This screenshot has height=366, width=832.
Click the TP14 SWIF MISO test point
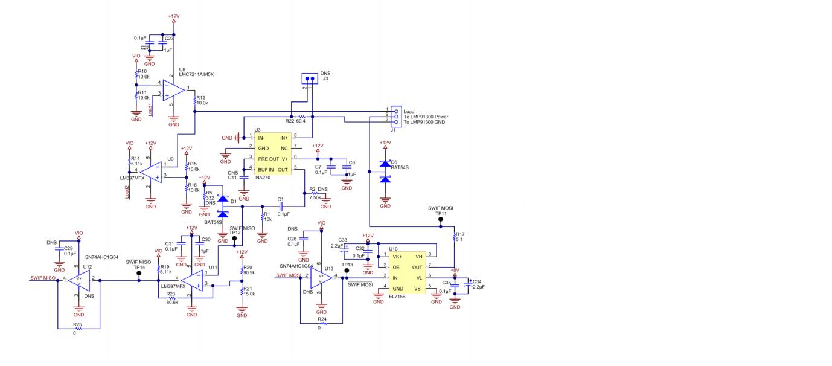click(139, 273)
